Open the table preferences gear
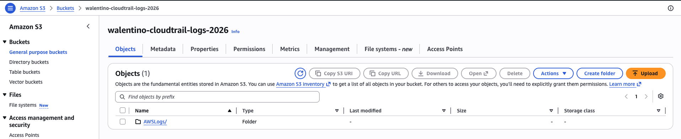Image resolution: width=681 pixels, height=139 pixels. tap(661, 96)
